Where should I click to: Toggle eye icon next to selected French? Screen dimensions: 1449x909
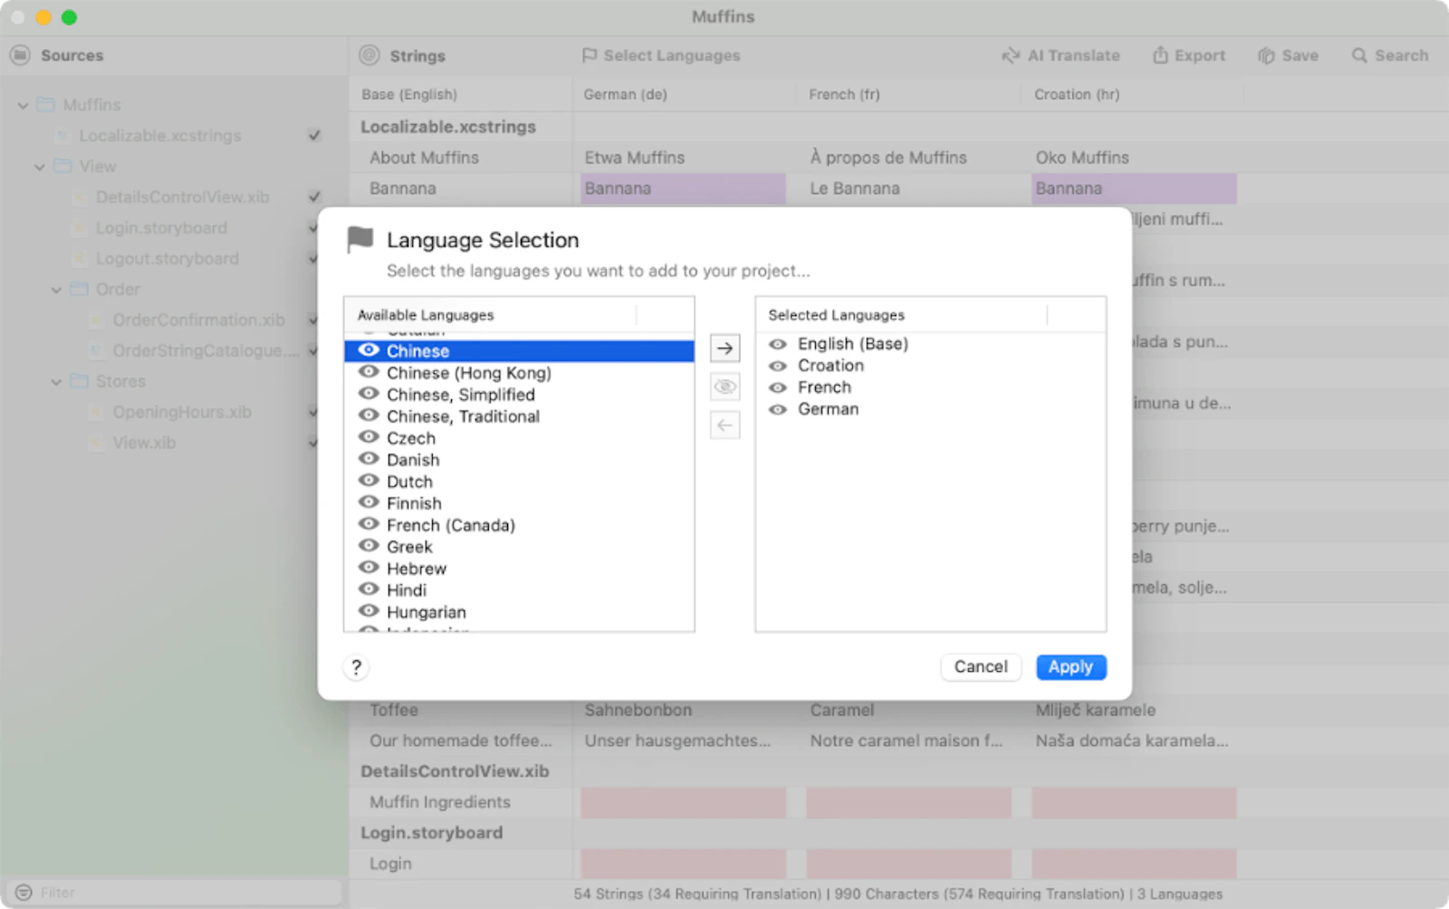pyautogui.click(x=778, y=388)
